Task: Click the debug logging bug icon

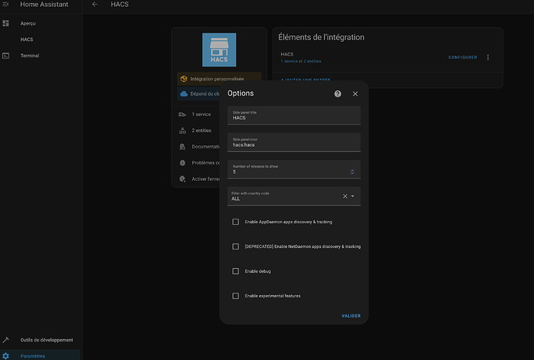Action: point(183,178)
